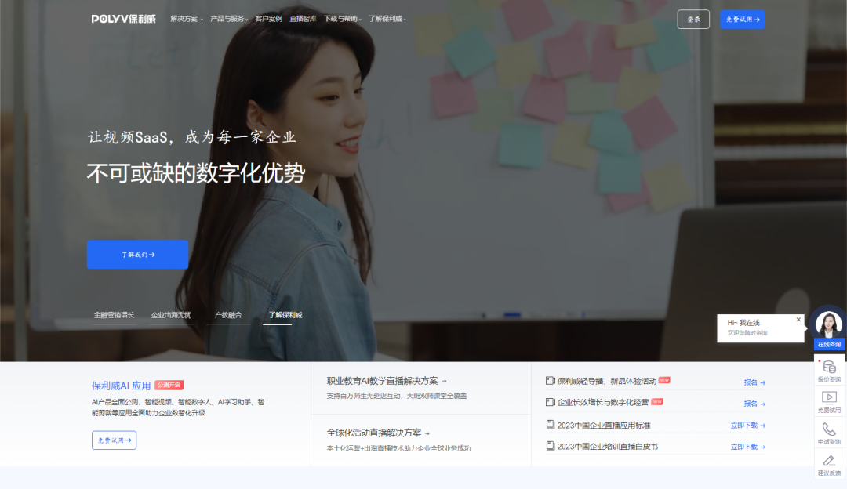847x489 pixels.
Task: Open the 直播智库 menu item
Action: (303, 17)
